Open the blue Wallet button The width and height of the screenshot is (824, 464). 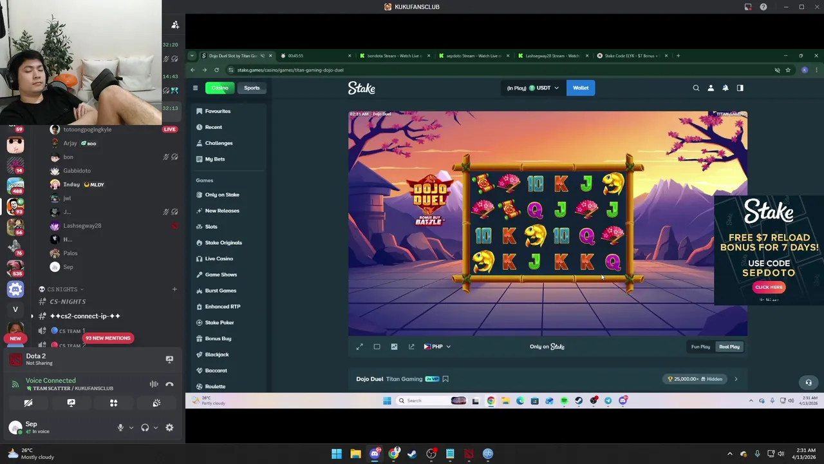click(x=581, y=88)
